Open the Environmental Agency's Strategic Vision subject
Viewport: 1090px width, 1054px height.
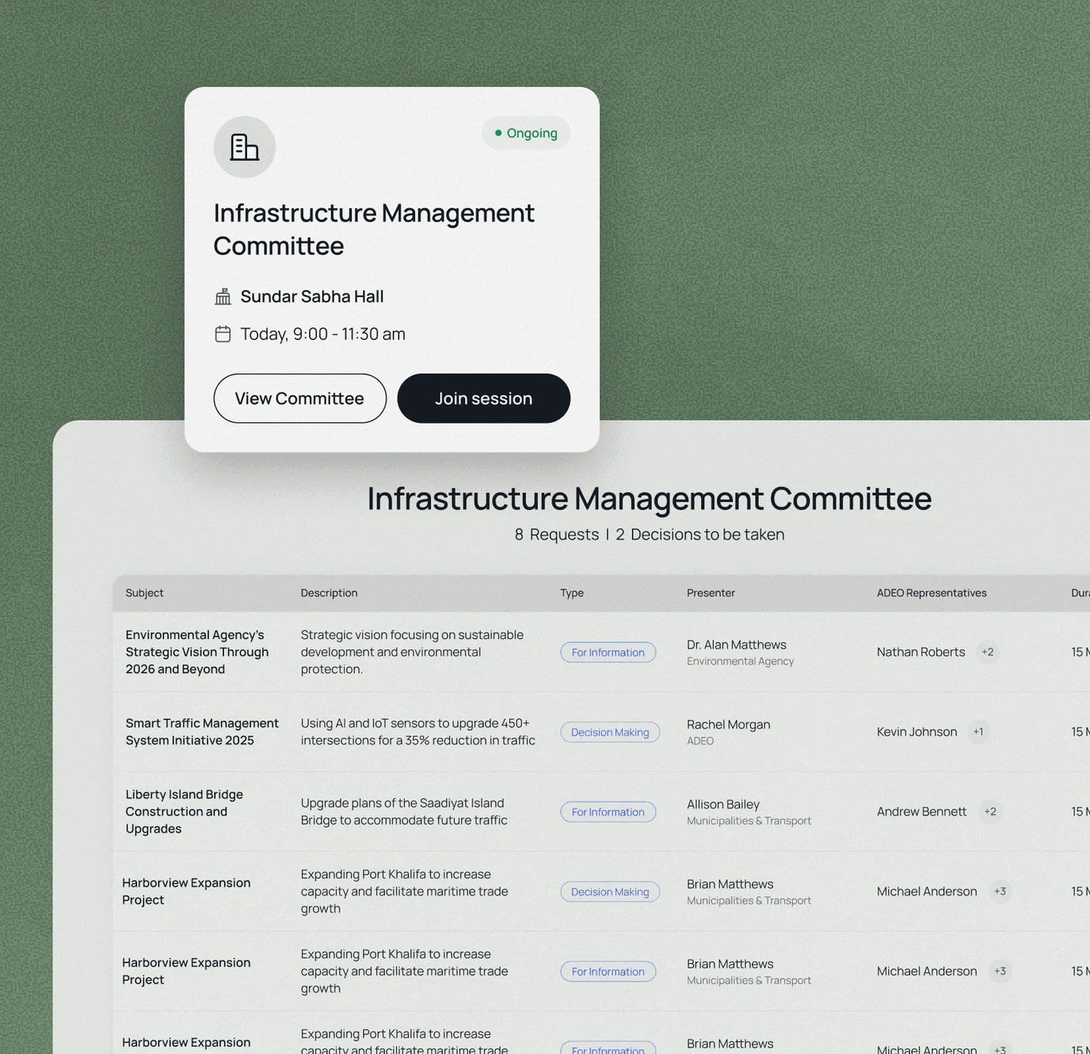[x=197, y=652]
